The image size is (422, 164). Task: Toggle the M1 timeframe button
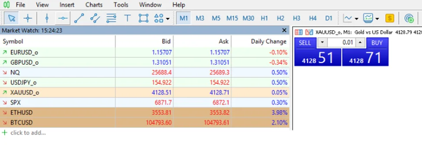click(184, 18)
